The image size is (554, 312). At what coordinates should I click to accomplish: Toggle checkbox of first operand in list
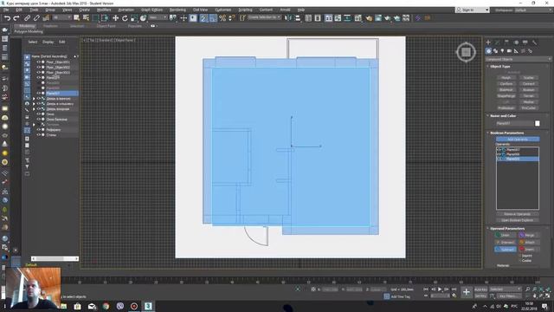[499, 150]
